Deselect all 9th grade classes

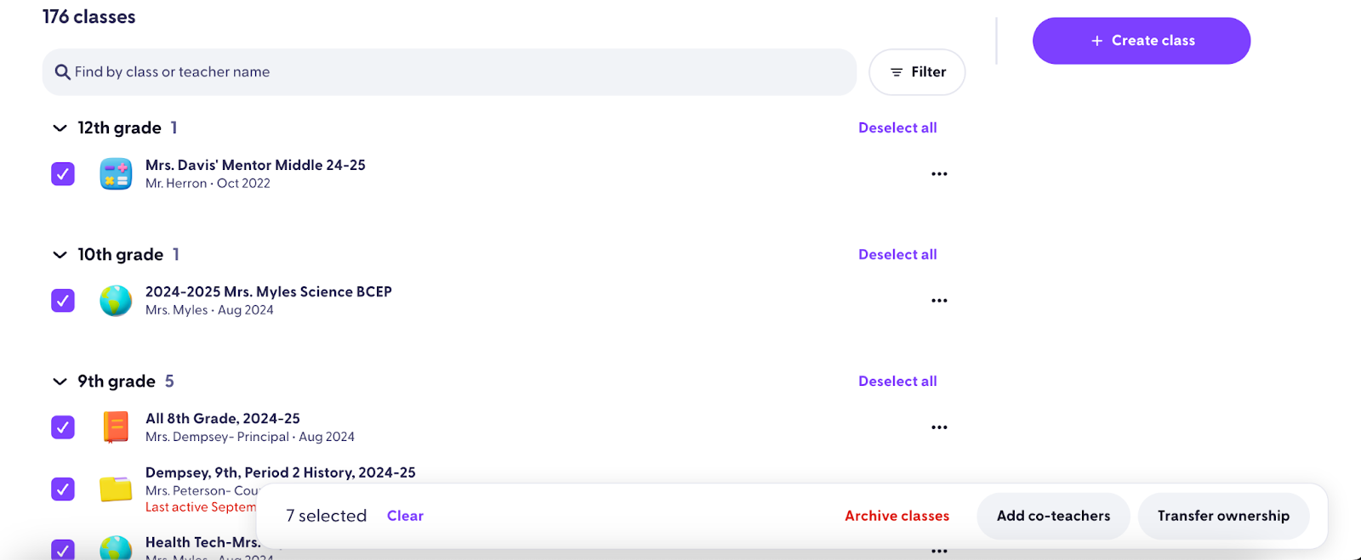pyautogui.click(x=897, y=381)
